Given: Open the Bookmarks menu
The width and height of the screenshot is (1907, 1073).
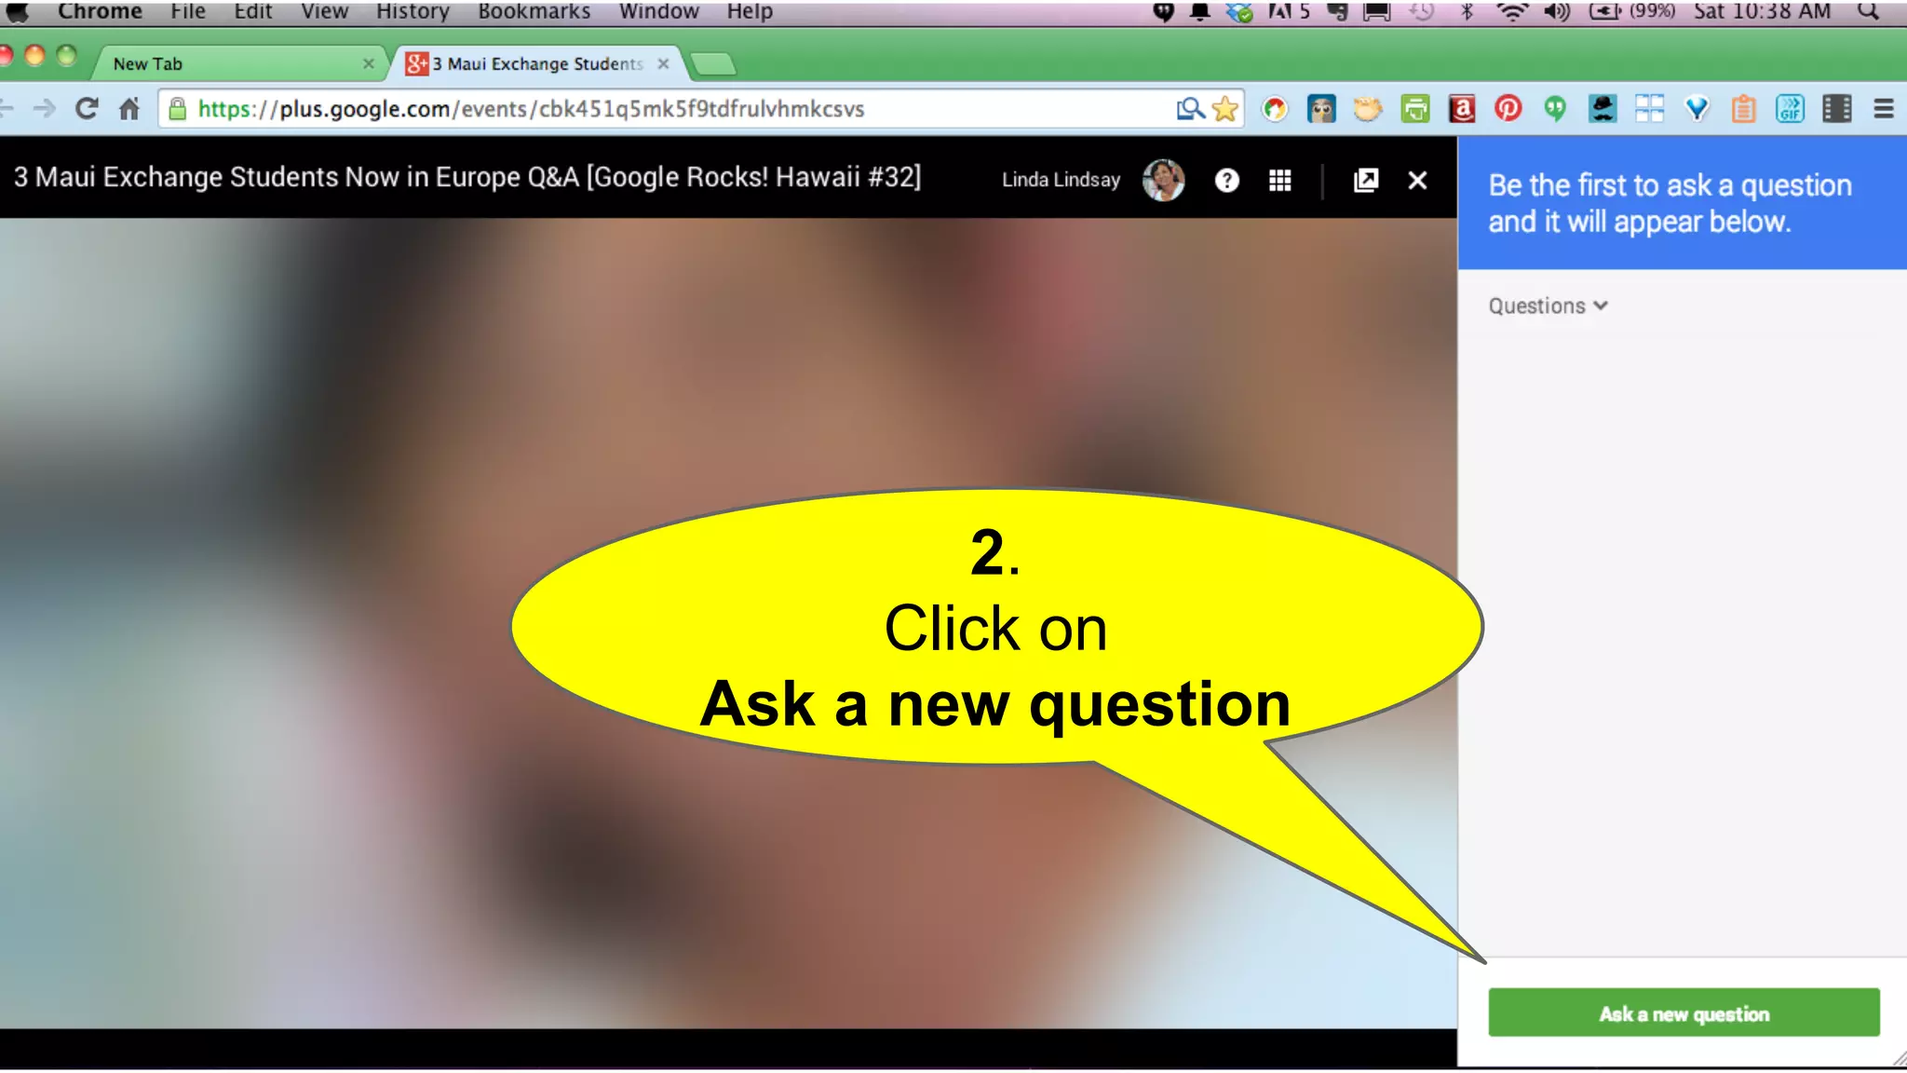Looking at the screenshot, I should click(534, 11).
